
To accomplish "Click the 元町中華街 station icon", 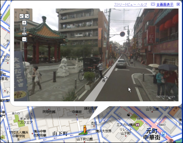I will point(163,134).
